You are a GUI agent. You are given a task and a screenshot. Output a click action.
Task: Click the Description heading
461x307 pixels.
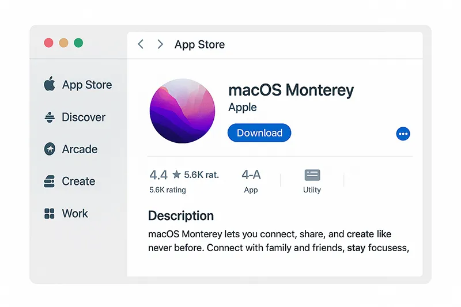pyautogui.click(x=181, y=216)
